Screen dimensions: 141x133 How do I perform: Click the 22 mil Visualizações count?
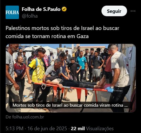click(92, 129)
